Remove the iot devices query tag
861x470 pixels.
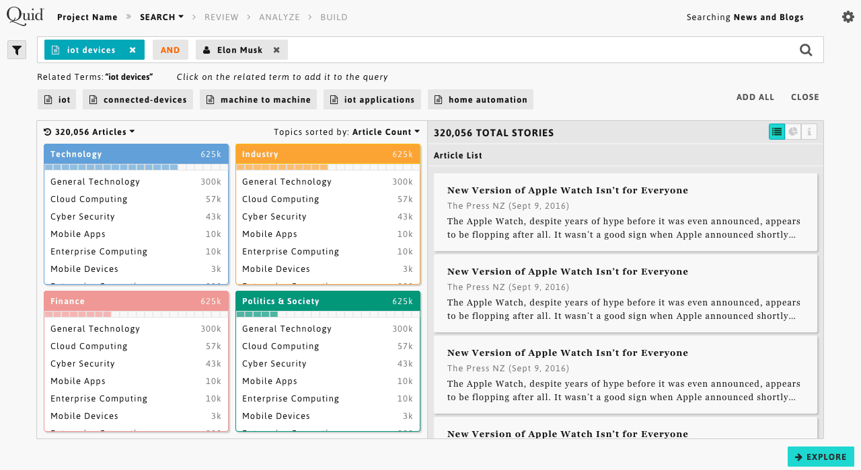coord(133,50)
